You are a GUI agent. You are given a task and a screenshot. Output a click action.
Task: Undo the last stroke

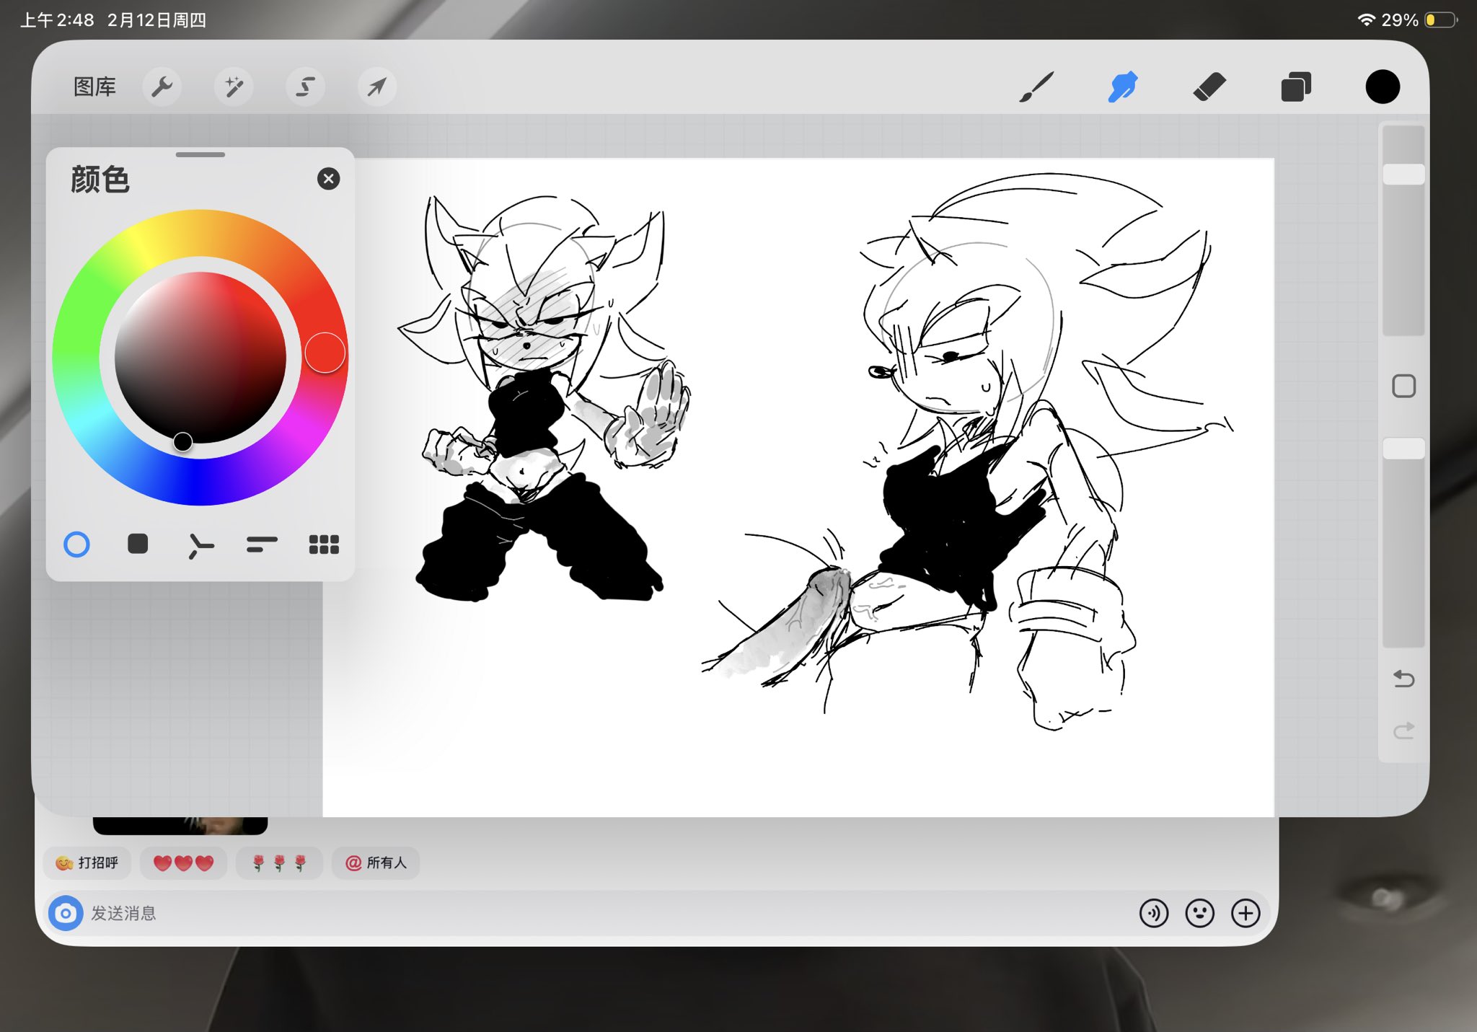(x=1403, y=679)
